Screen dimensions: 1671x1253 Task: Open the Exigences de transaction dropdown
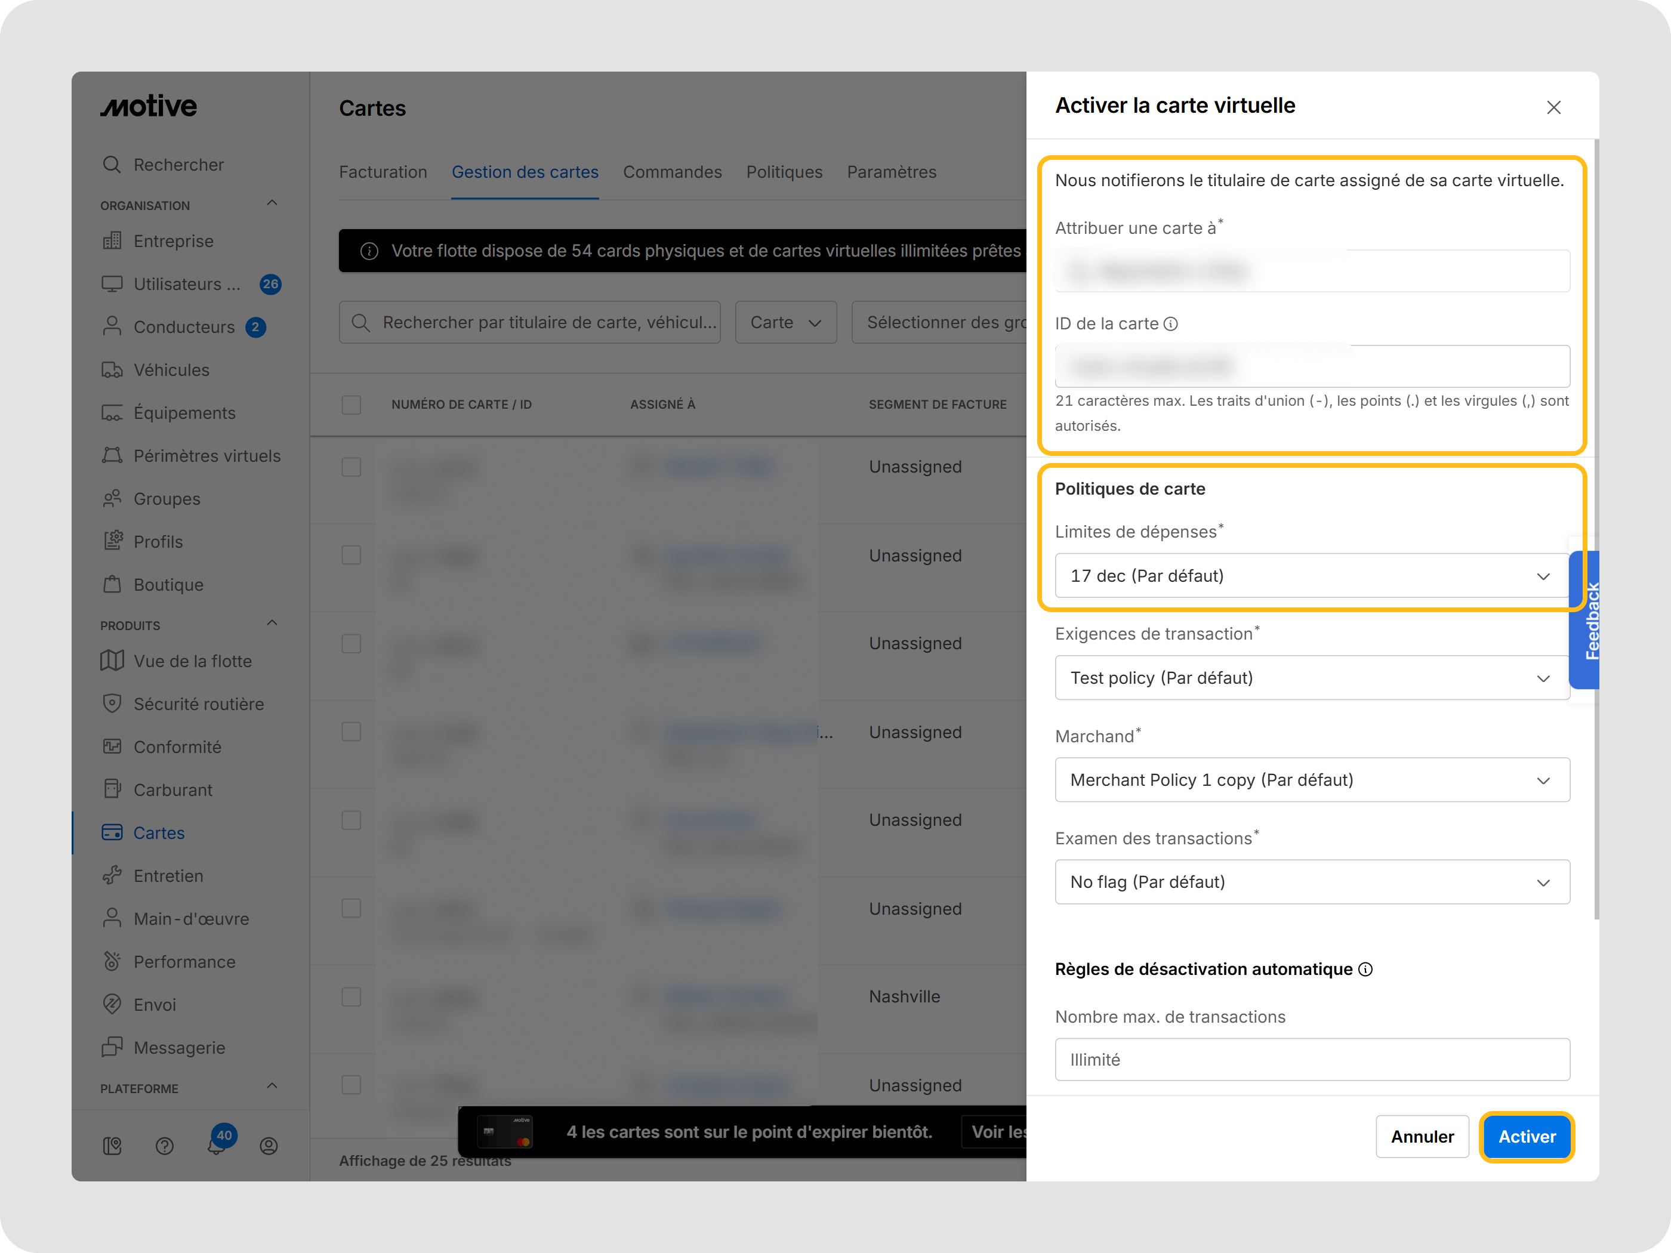point(1312,677)
